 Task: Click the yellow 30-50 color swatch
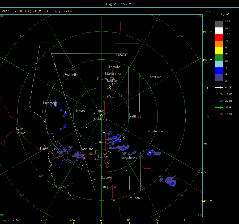tap(219, 51)
